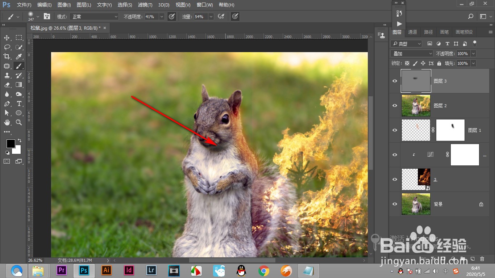Open the tool preset picker arrow

18,17
